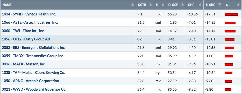Sort table by NAME column arrows

coord(133,5)
